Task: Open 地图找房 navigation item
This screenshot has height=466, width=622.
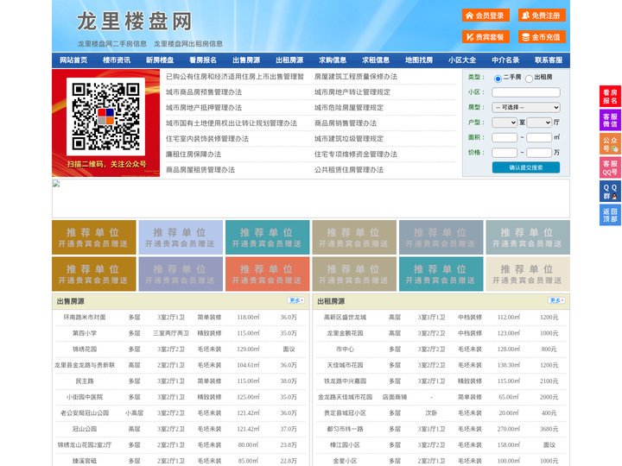Action: [419, 60]
